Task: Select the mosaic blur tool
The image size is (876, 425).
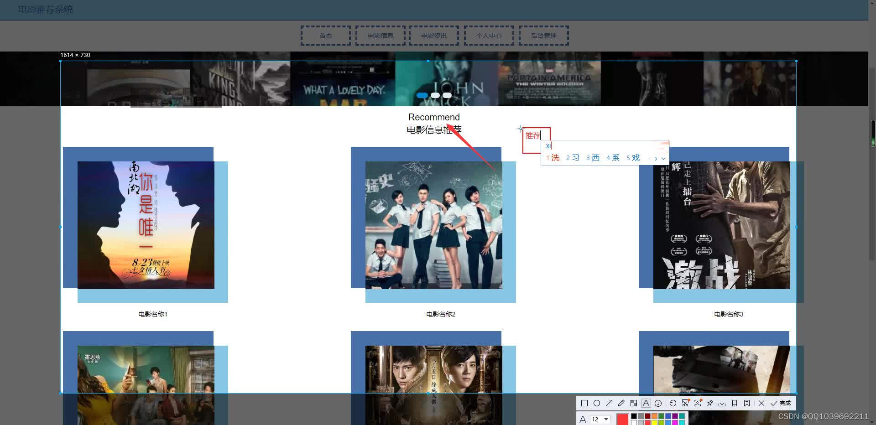Action: [634, 403]
